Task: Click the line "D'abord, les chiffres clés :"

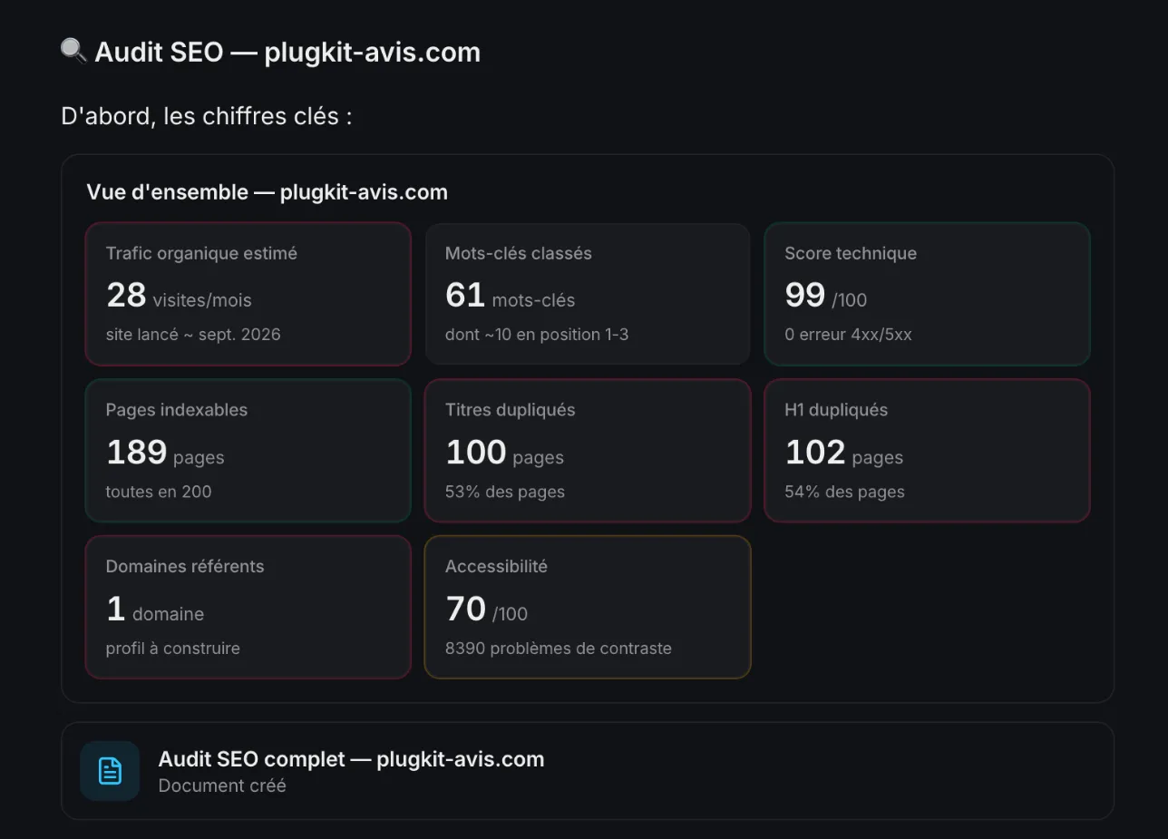Action: tap(207, 117)
